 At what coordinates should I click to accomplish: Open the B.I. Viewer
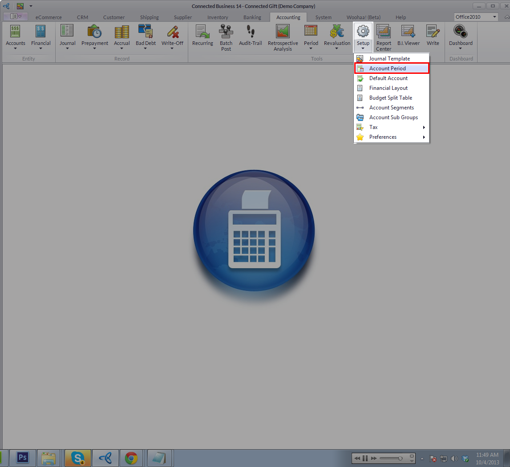tap(408, 36)
